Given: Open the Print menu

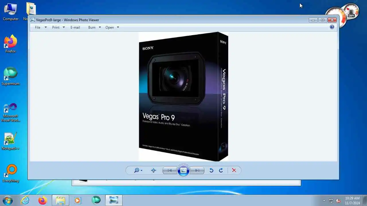Looking at the screenshot, I should pyautogui.click(x=56, y=27).
